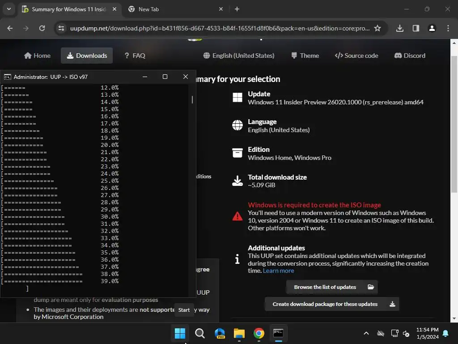Viewport: 458px width, 344px height.
Task: Click the page scrollbar up arrow
Action: tap(454, 43)
